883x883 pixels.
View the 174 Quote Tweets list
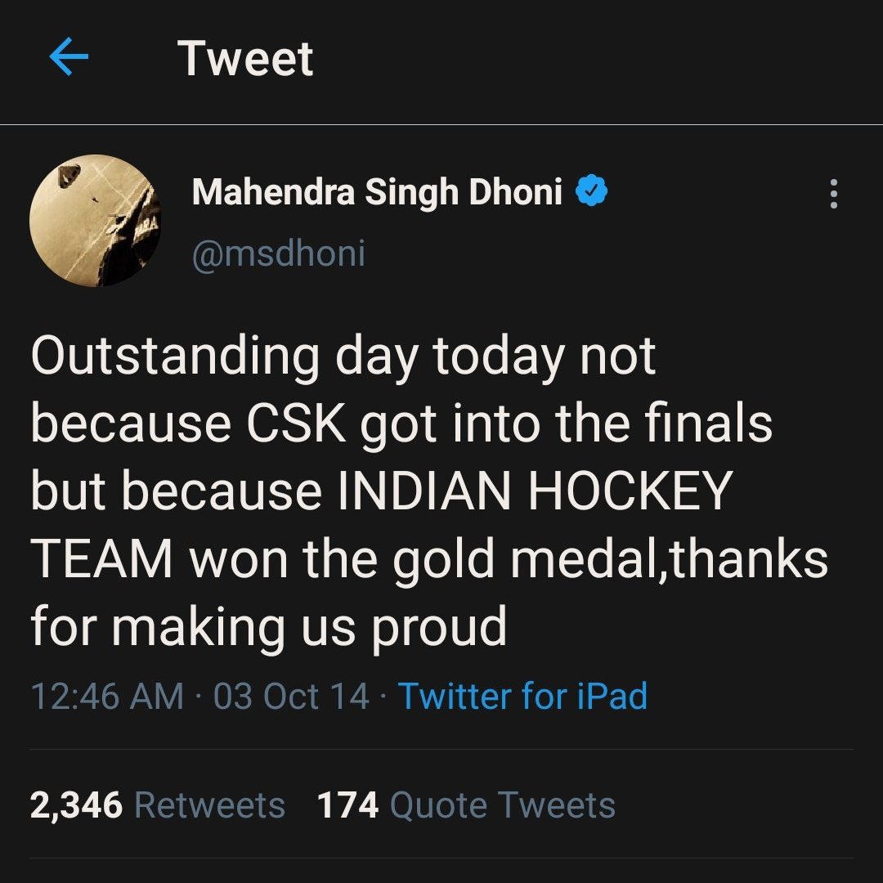pos(466,805)
